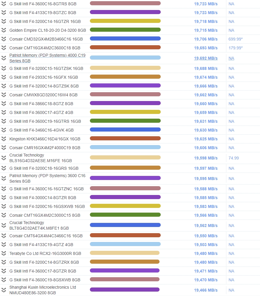Select Crucial Technology BLT8G4D32AET4K.M8FE1 8GB
Screen dimensions: 260x296
pyautogui.click(x=39, y=226)
